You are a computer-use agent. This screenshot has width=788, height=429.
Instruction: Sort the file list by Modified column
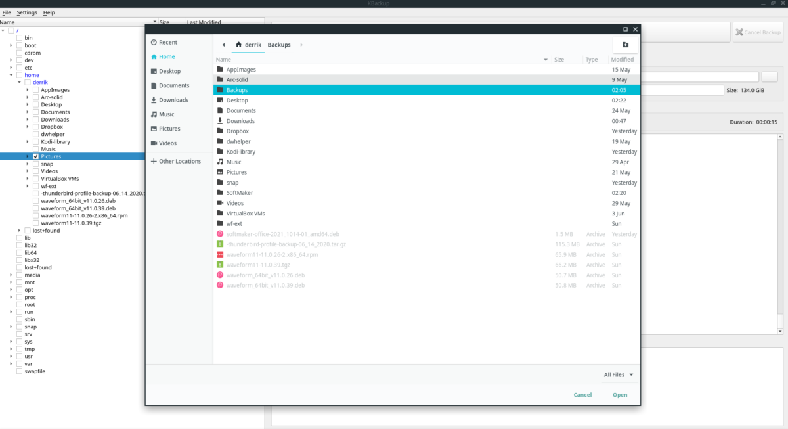coord(622,60)
